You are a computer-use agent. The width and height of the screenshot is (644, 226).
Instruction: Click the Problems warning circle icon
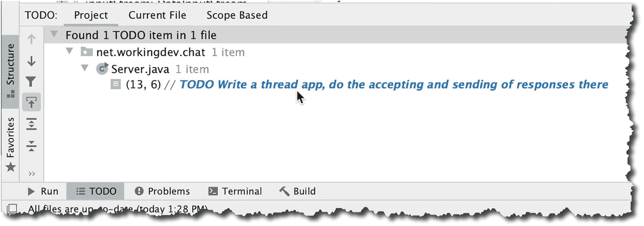(139, 191)
